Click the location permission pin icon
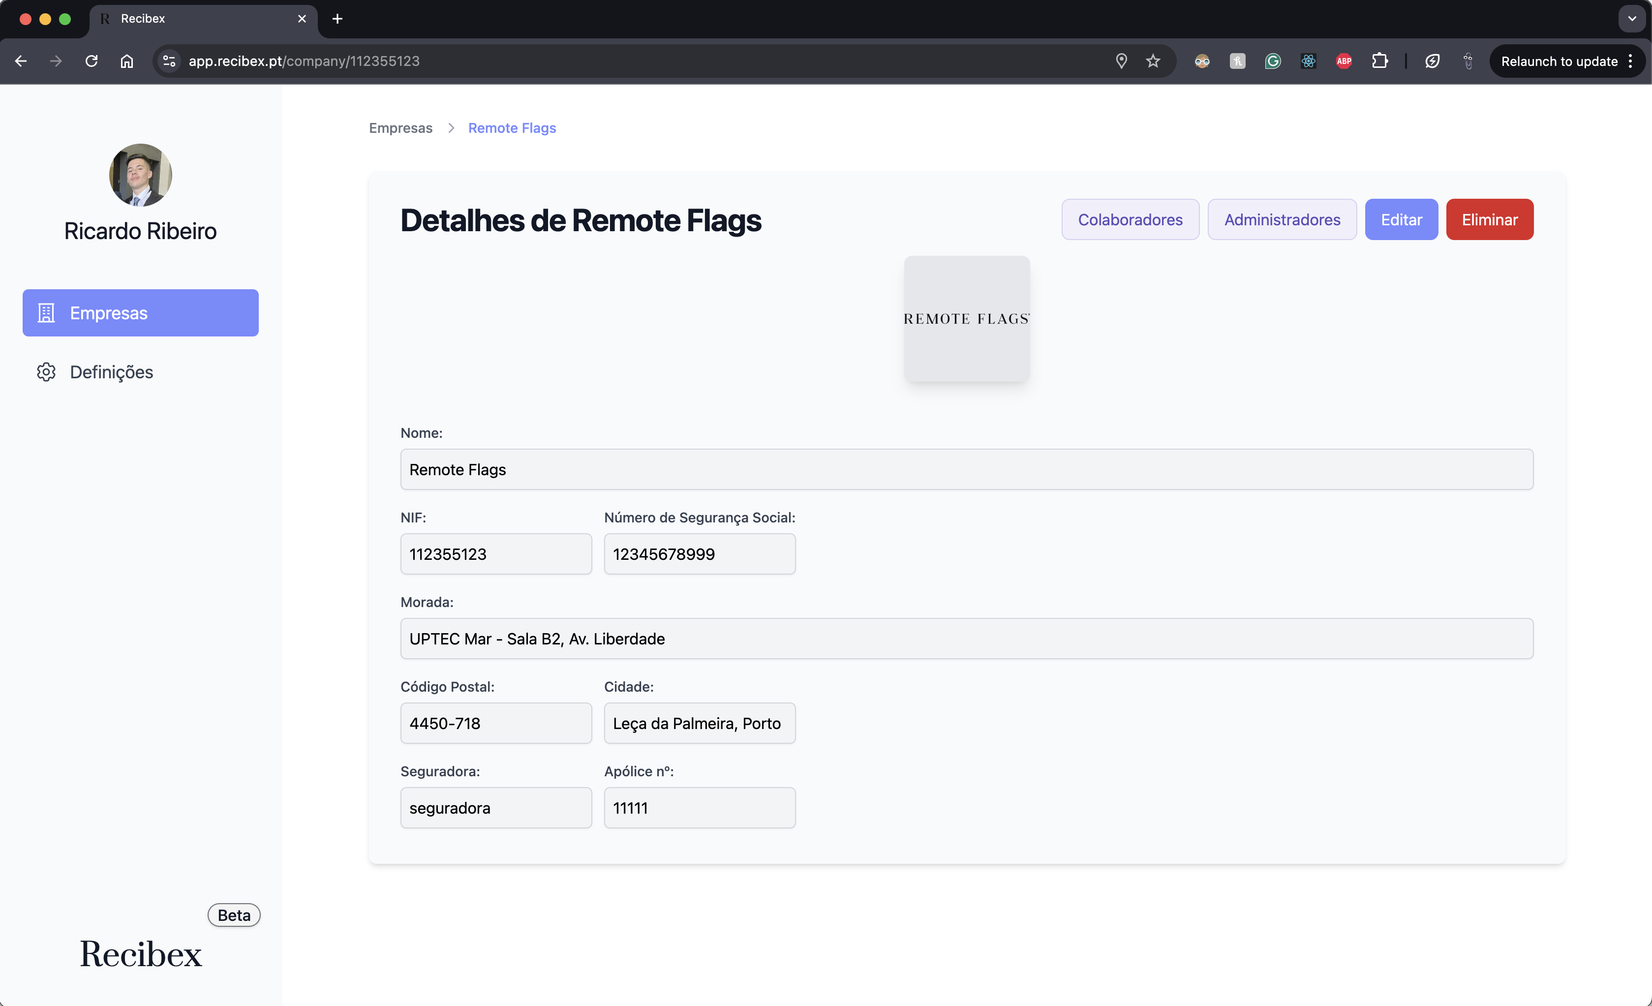The image size is (1652, 1006). [1121, 61]
